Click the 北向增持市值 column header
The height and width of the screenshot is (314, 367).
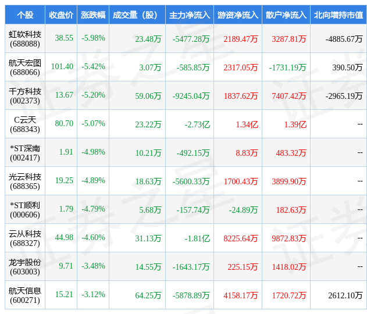339,15
